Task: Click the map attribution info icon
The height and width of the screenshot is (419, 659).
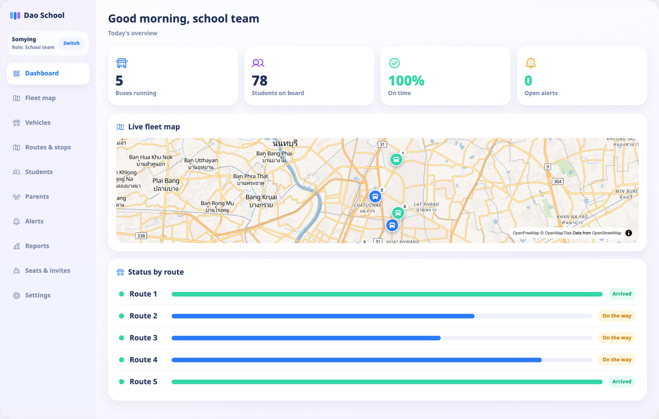Action: pyautogui.click(x=629, y=233)
